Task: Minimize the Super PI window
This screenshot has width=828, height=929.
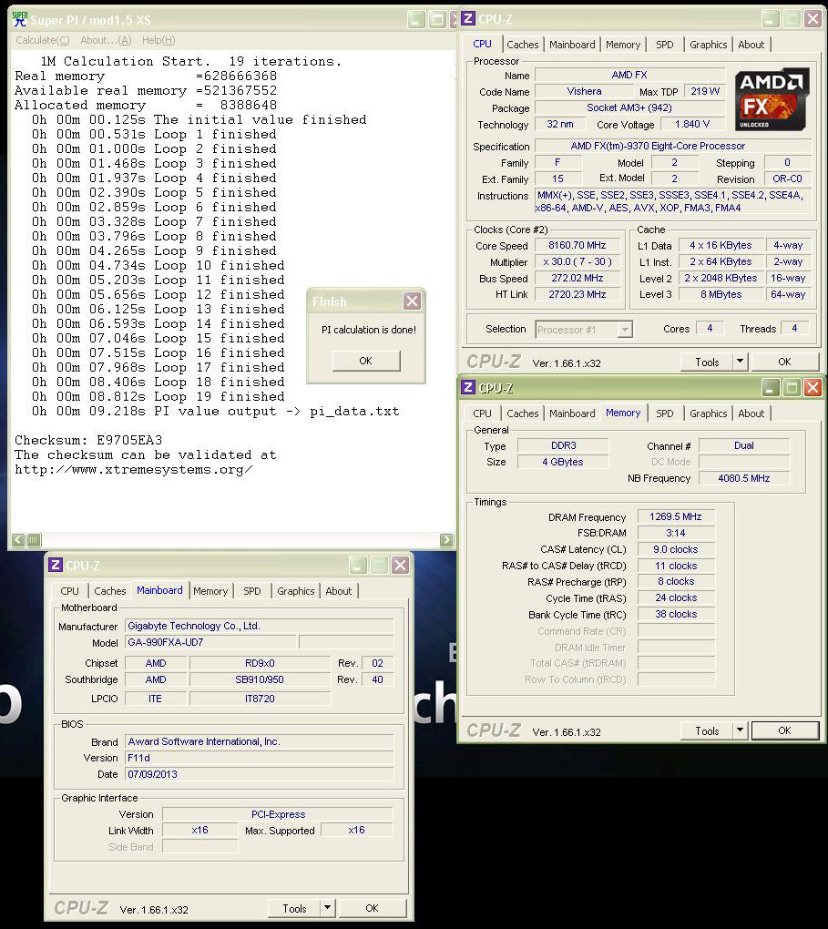Action: (x=416, y=19)
